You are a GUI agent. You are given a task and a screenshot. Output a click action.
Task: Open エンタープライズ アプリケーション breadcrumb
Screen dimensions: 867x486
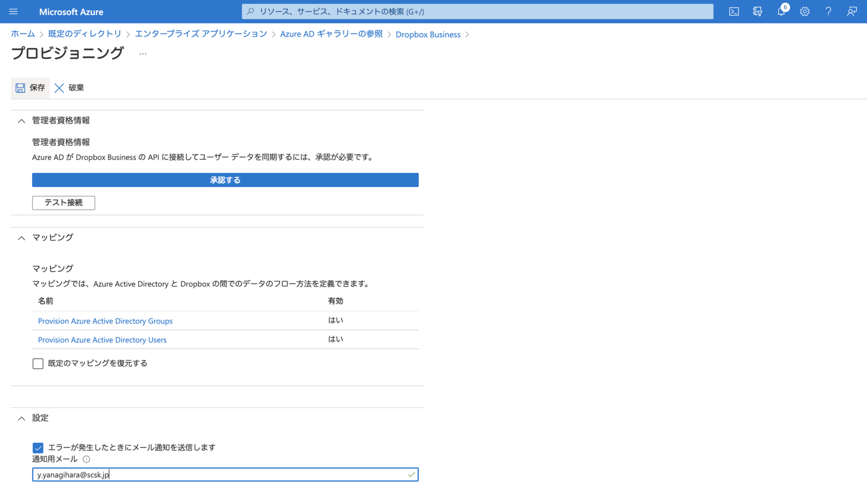point(201,34)
